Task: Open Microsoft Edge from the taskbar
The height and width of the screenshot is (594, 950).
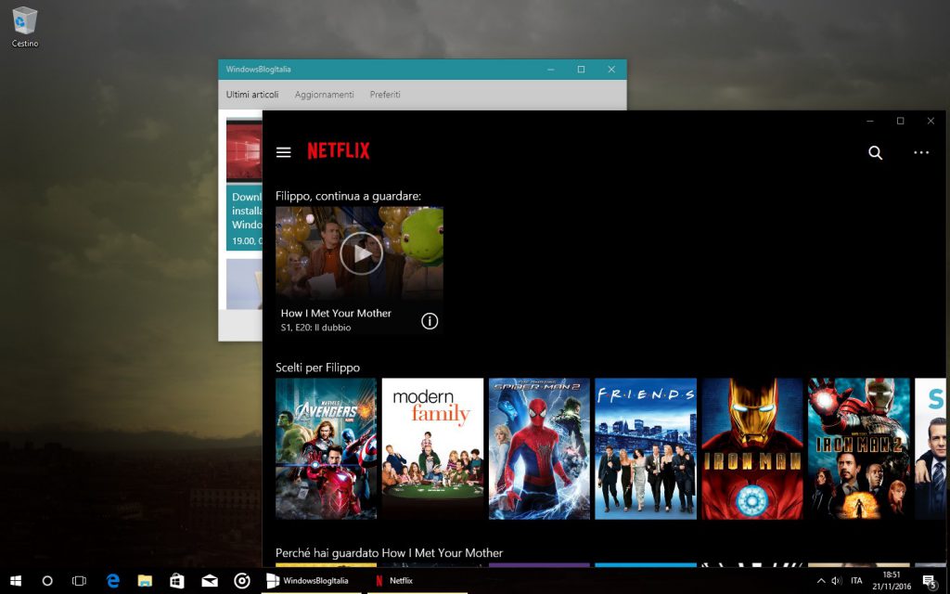Action: [x=113, y=582]
